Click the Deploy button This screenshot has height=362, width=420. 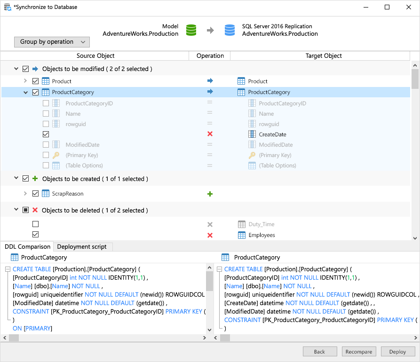(x=397, y=352)
